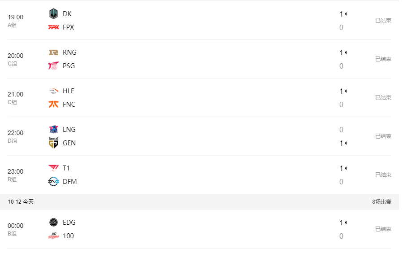Click the DK team logo
The width and height of the screenshot is (403, 253).
click(x=53, y=13)
